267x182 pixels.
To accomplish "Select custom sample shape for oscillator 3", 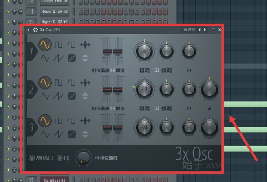I will click(x=85, y=121).
